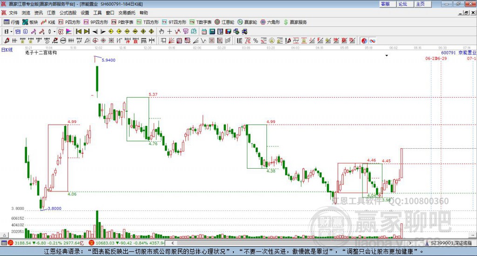Image resolution: width=477 pixels, height=256 pixels.
Task: Click 老子十二宫结构 chart title
Action: pos(41,53)
